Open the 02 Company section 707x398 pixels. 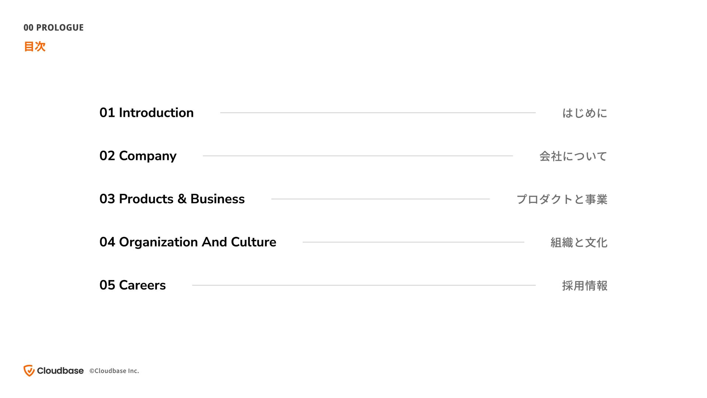pos(138,156)
